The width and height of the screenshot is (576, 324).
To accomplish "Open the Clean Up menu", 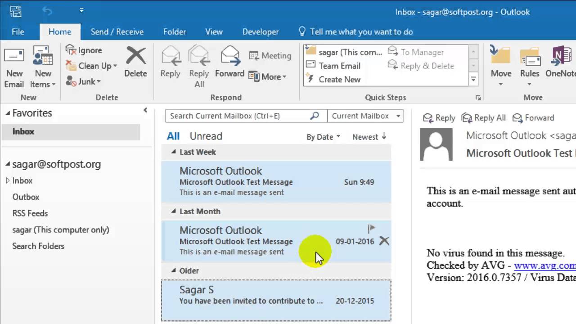I will 91,66.
